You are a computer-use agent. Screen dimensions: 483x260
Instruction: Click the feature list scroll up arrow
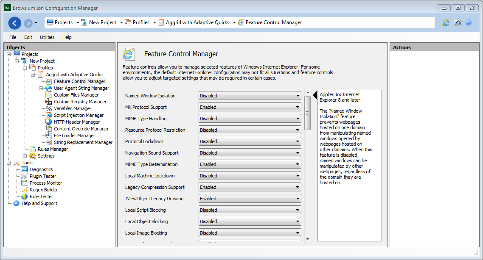tap(307, 92)
